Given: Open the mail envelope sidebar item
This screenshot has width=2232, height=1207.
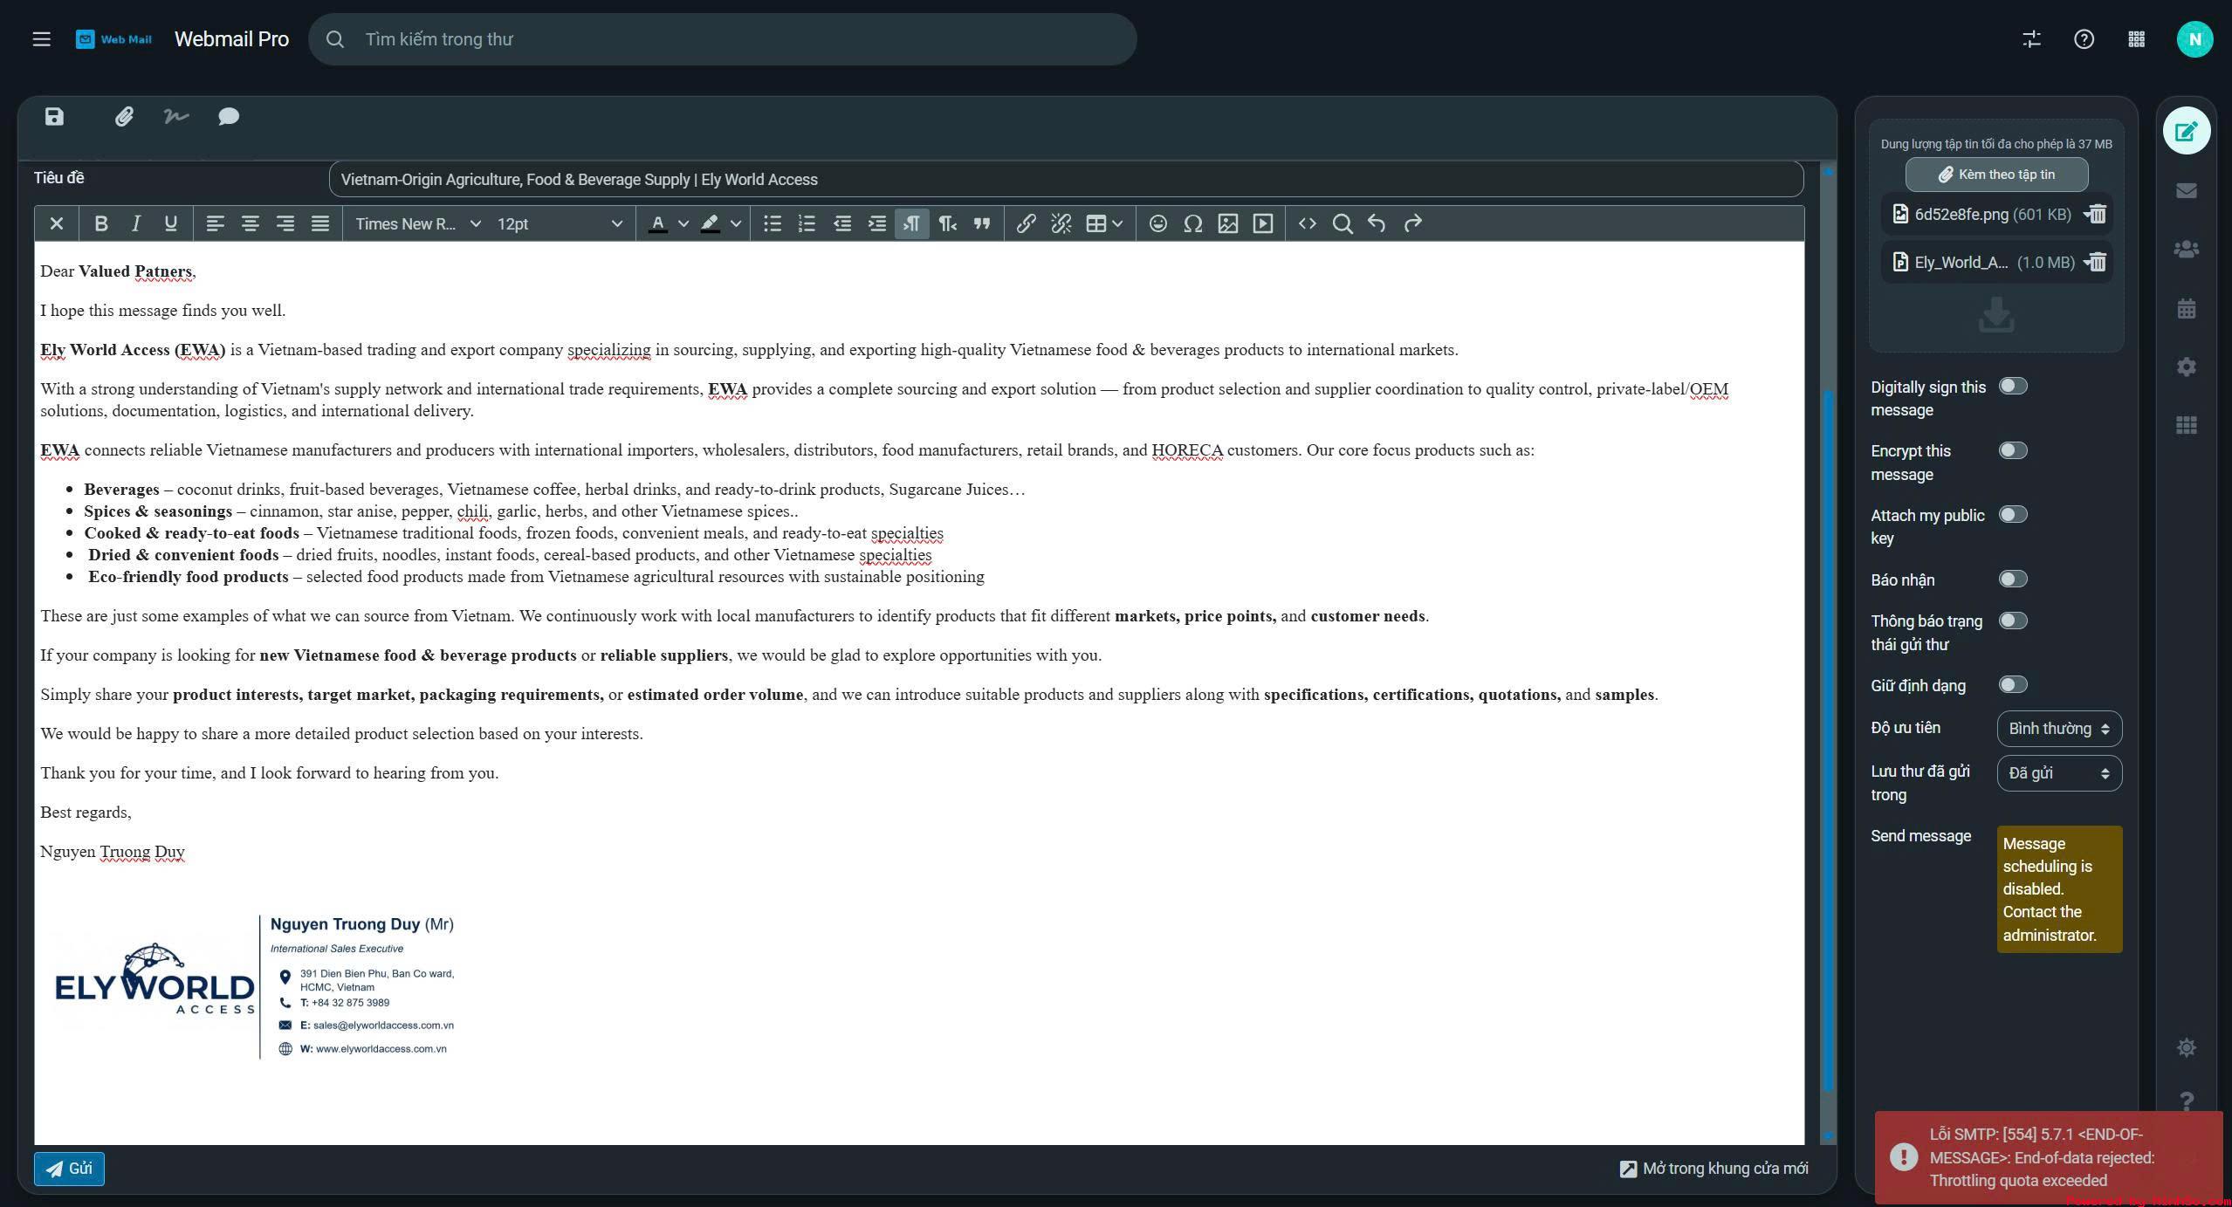Looking at the screenshot, I should pos(2186,190).
